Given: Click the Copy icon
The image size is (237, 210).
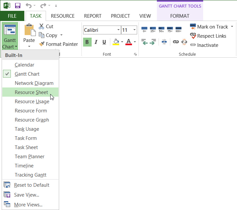Looking at the screenshot, I should click(41, 35).
